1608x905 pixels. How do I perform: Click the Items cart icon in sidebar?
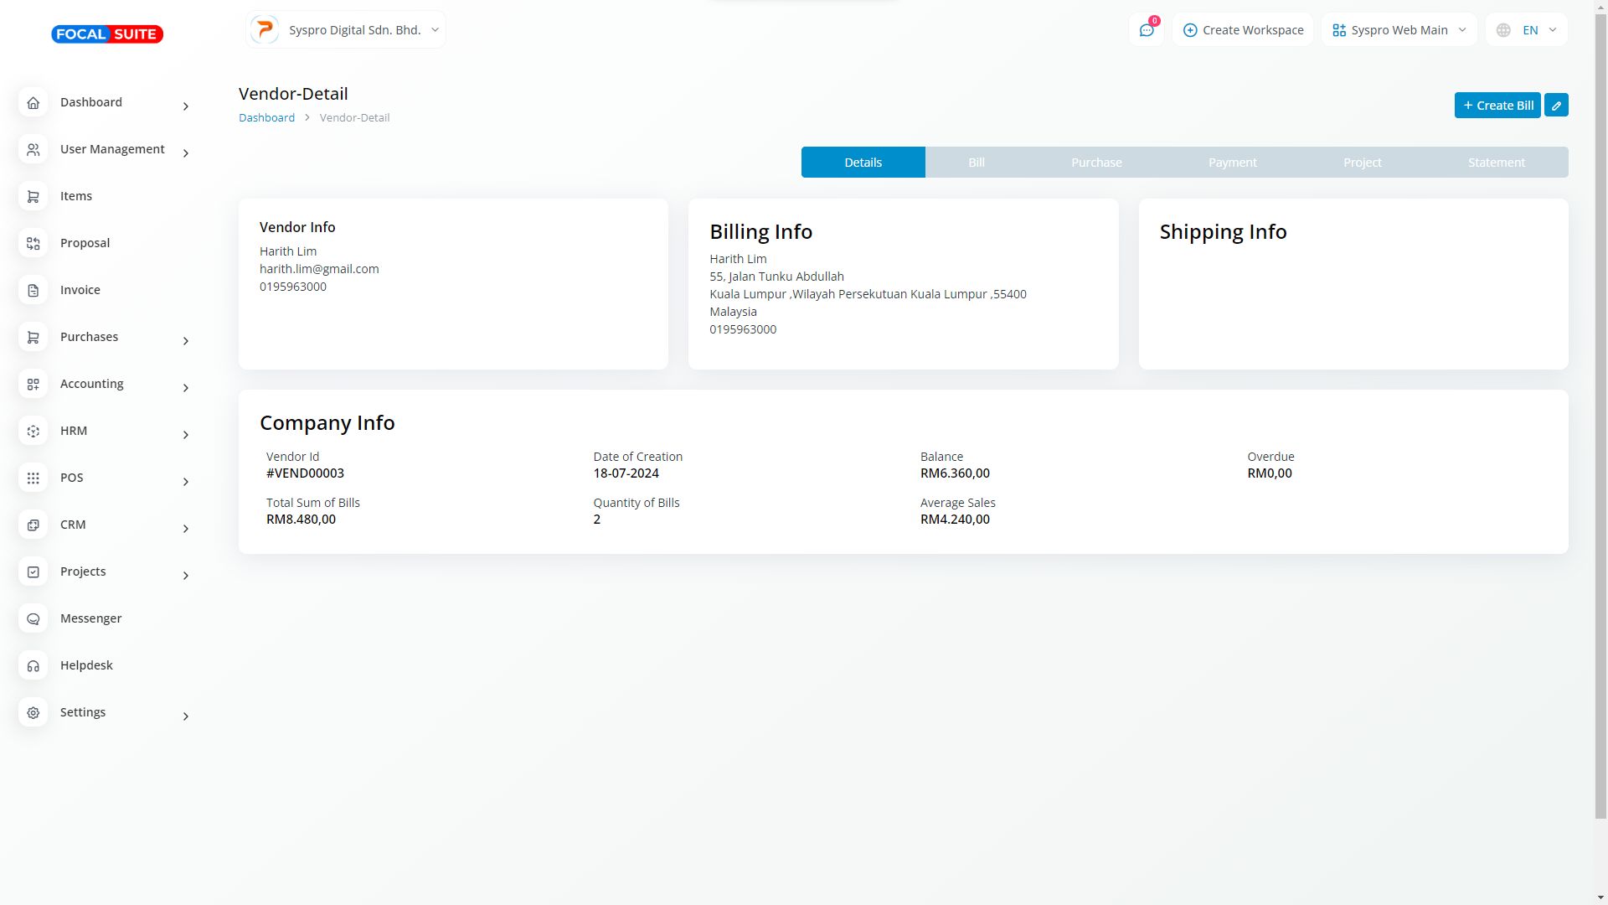(x=33, y=196)
